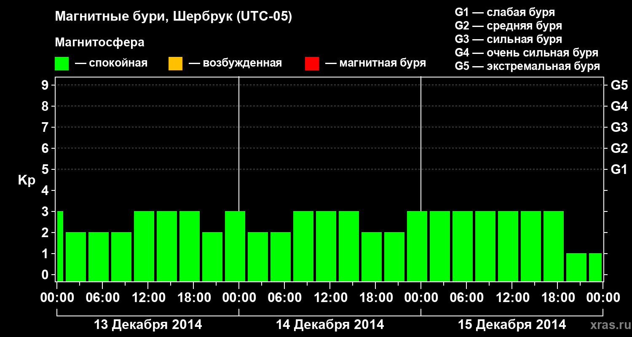Click the '15 Декабря 2014' date label

tap(512, 325)
